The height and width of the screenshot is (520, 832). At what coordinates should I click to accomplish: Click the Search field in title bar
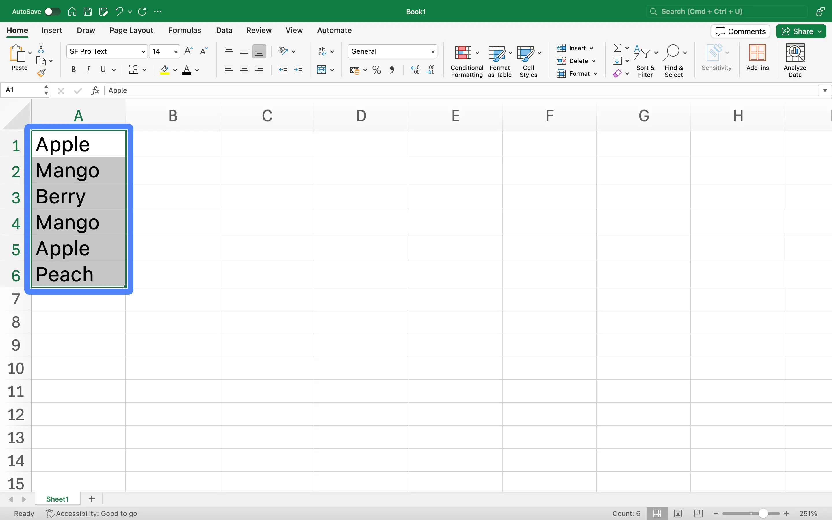pyautogui.click(x=727, y=11)
